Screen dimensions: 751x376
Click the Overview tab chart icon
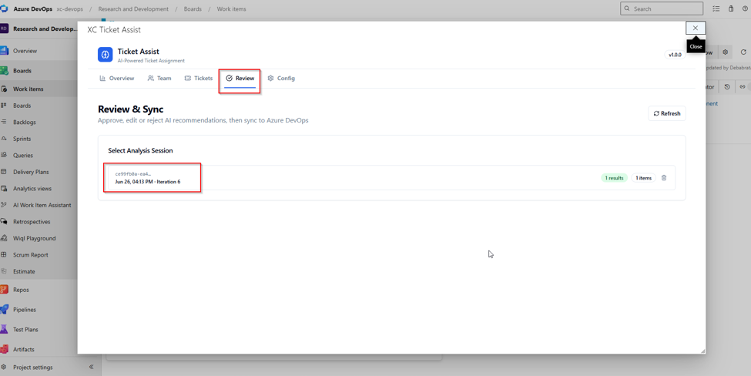(102, 78)
